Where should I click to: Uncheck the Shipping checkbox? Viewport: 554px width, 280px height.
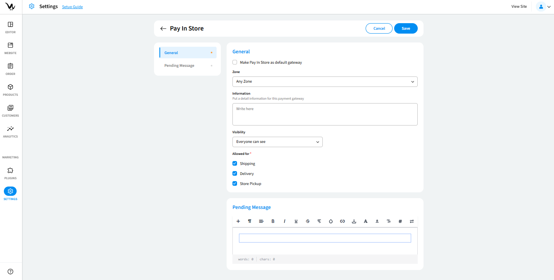[x=235, y=163]
